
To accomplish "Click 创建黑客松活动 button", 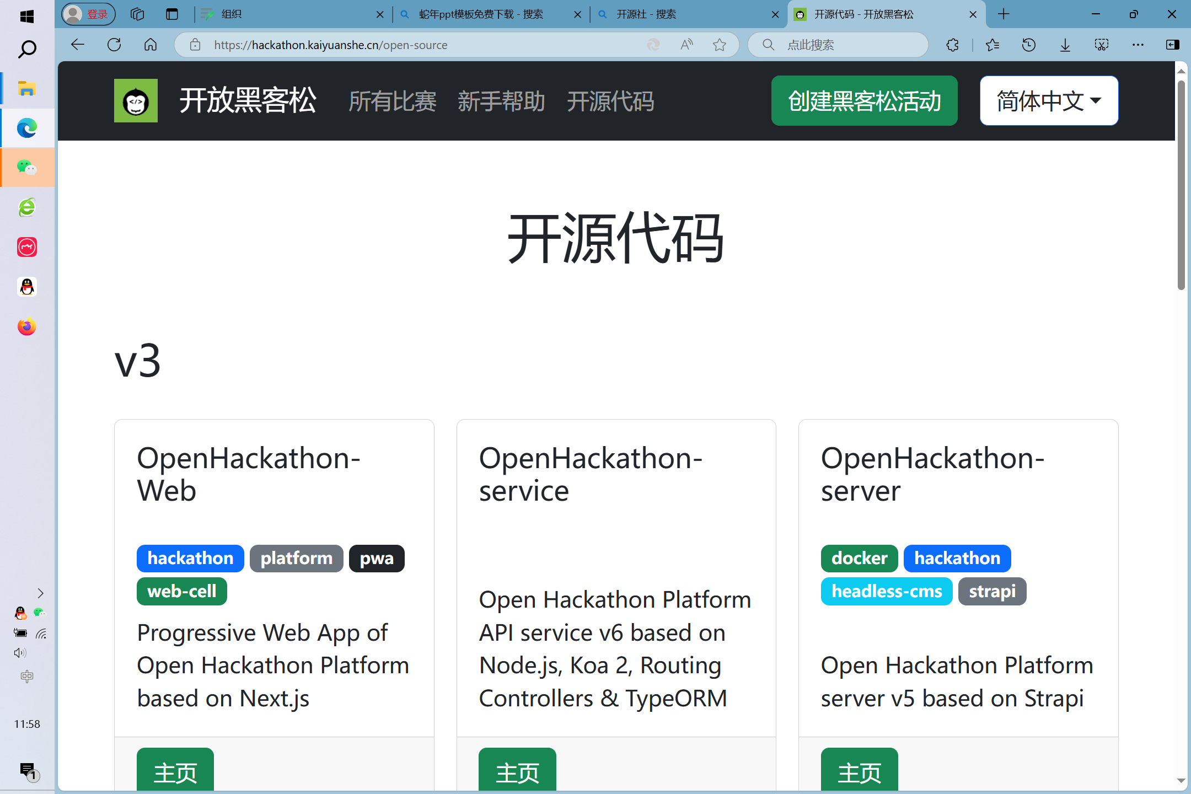I will [864, 101].
